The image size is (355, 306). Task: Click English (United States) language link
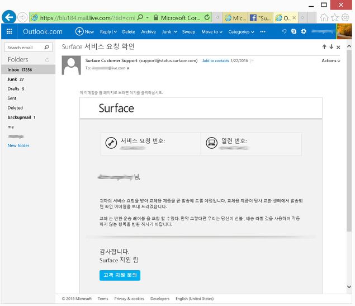[195, 299]
